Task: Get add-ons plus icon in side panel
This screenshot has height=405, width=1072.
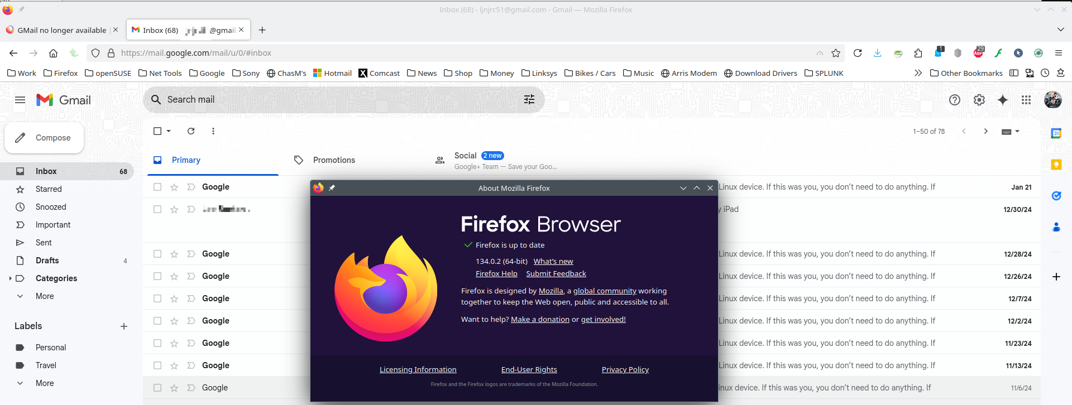Action: [1056, 277]
